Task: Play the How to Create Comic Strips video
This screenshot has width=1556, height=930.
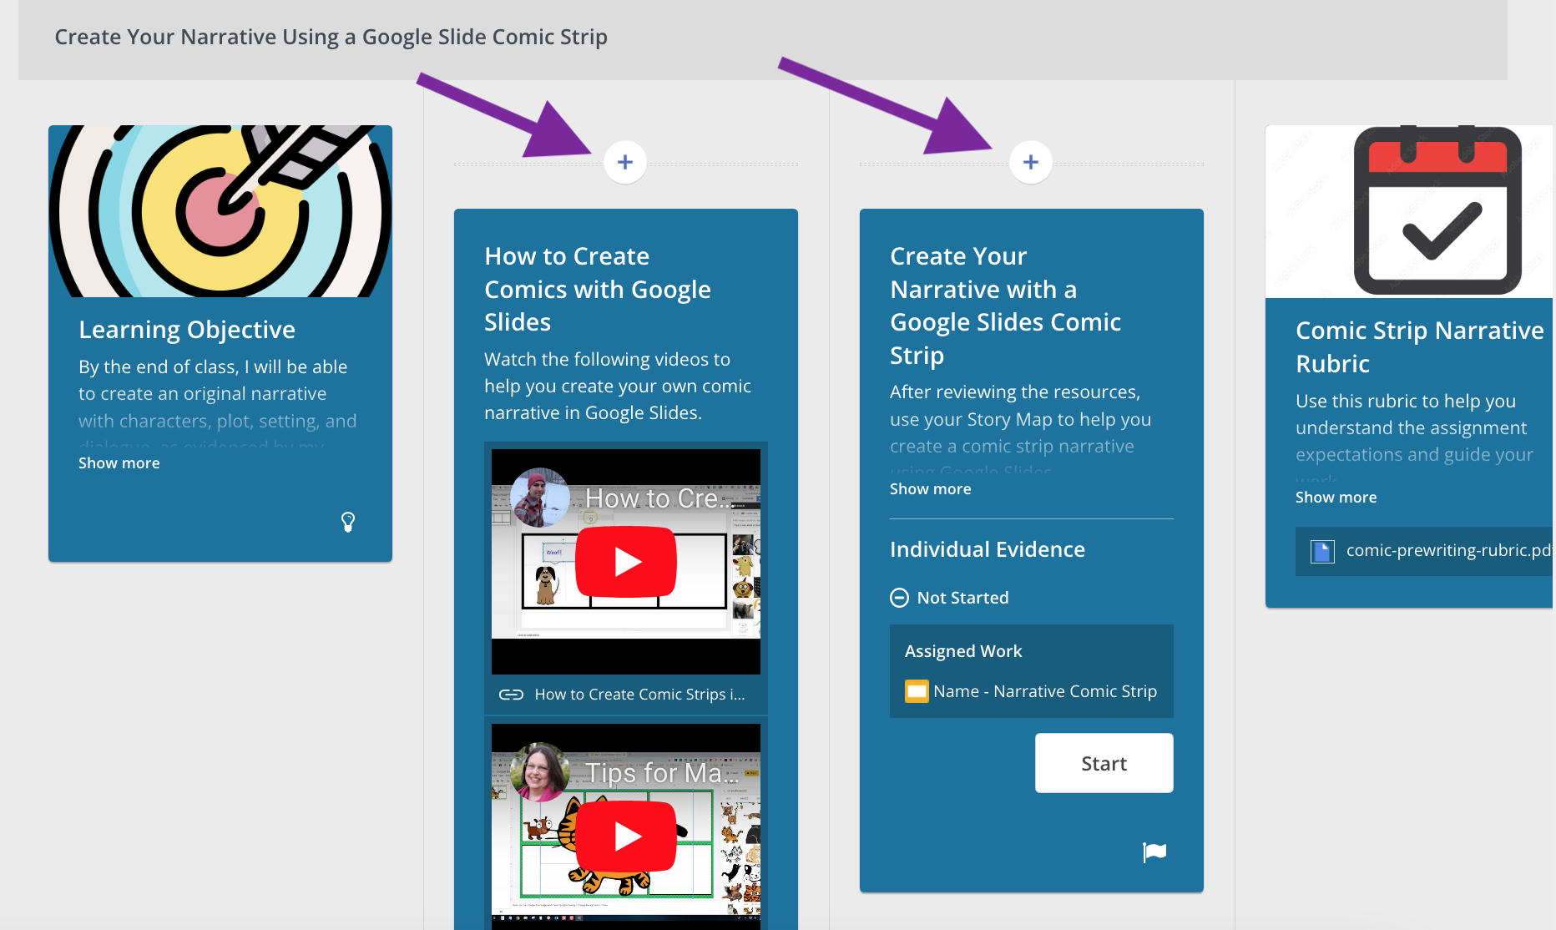Action: 626,562
